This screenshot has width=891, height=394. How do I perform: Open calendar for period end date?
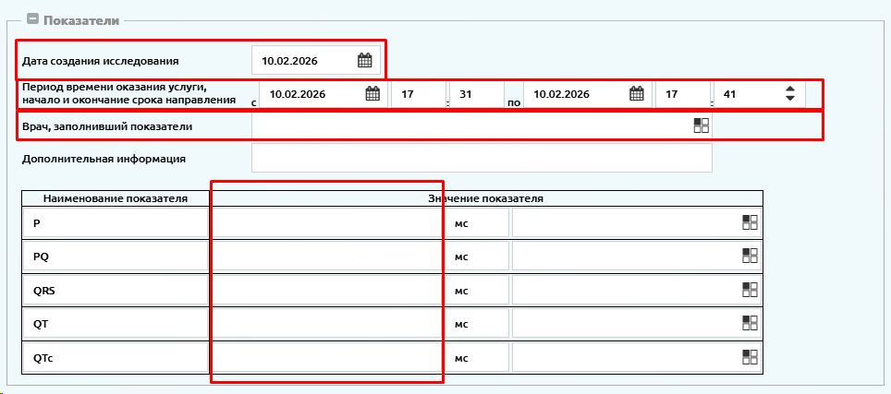coord(637,94)
